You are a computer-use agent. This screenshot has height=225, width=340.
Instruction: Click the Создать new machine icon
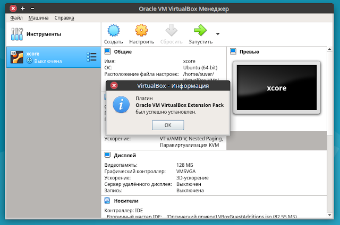tap(113, 31)
